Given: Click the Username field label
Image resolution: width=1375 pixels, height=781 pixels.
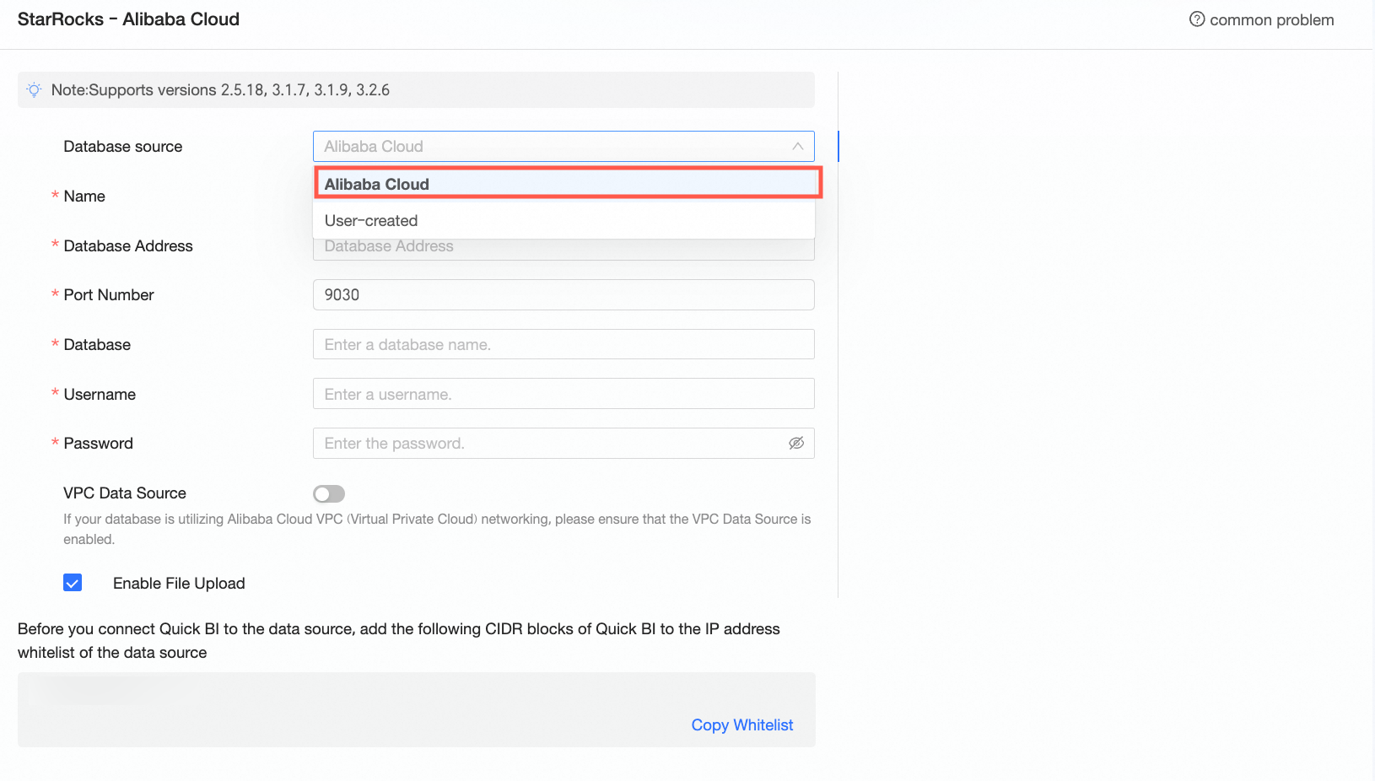Looking at the screenshot, I should click(100, 395).
